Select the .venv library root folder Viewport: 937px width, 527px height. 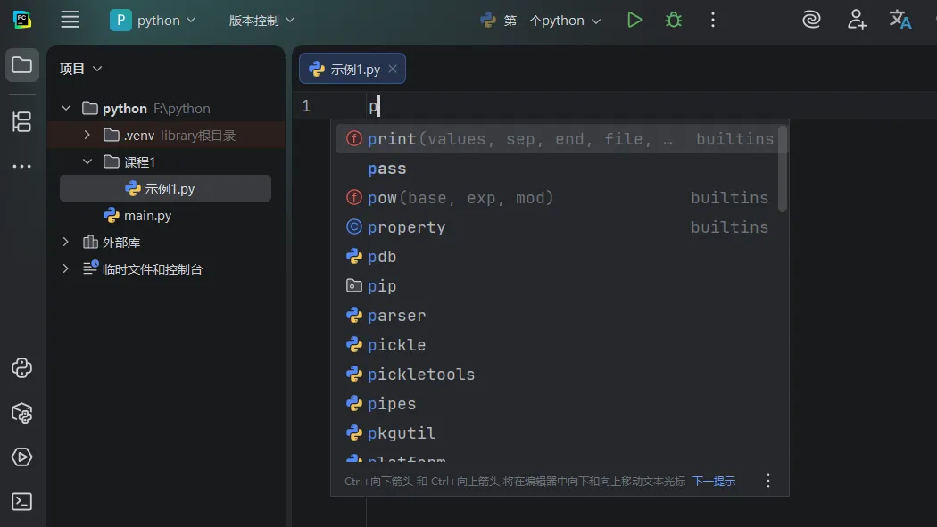pos(166,135)
